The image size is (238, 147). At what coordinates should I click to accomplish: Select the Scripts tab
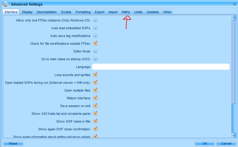[x=66, y=12]
